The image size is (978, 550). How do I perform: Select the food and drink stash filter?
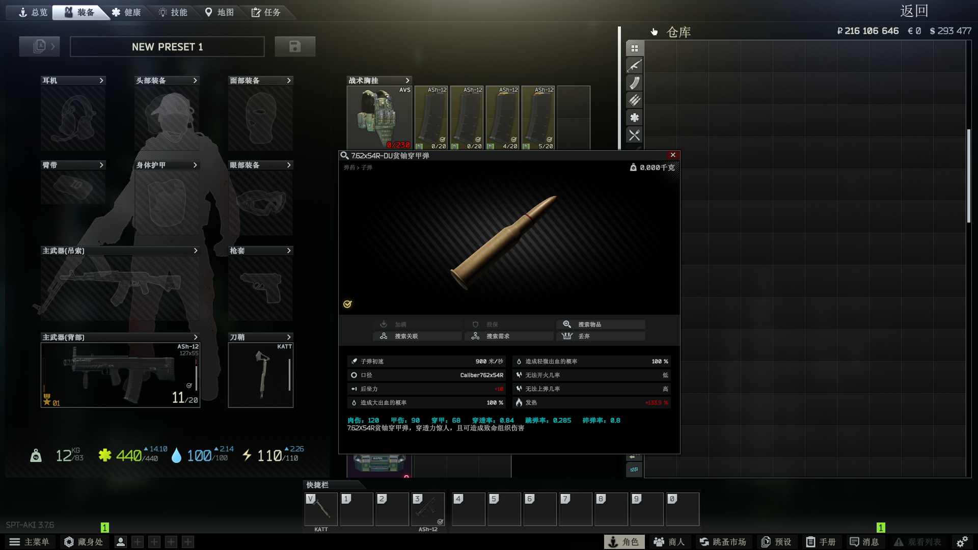tap(634, 135)
